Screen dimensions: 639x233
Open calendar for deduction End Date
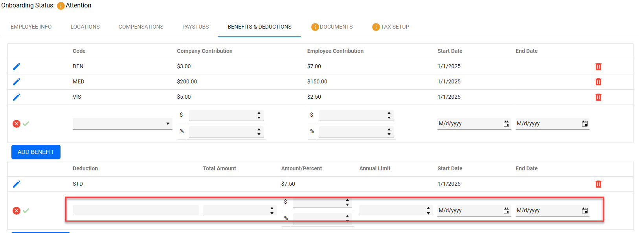pos(585,211)
